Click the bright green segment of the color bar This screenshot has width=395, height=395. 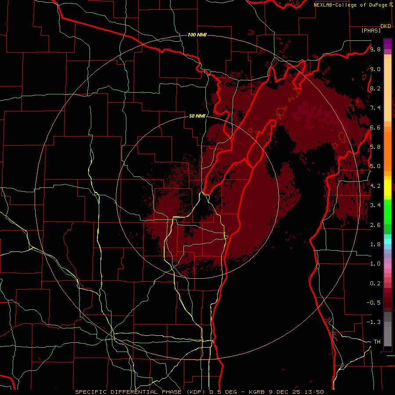388,212
